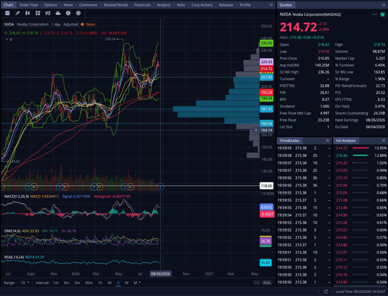Click the Adjusted price setting label
This screenshot has height=296, width=388.
point(71,24)
